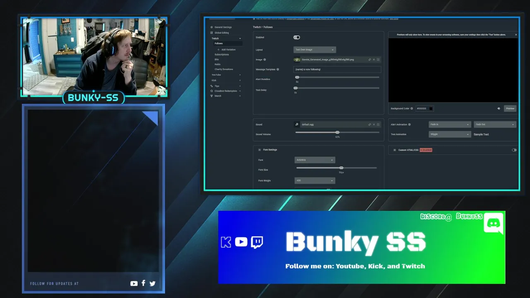The width and height of the screenshot is (530, 298).
Task: Click the speaker icon next to Preview button
Action: 499,108
